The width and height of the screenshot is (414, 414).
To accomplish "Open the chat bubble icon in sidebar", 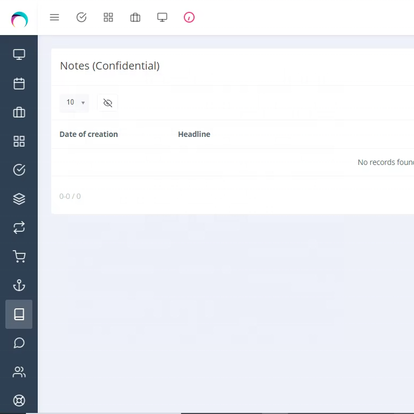I will point(19,343).
